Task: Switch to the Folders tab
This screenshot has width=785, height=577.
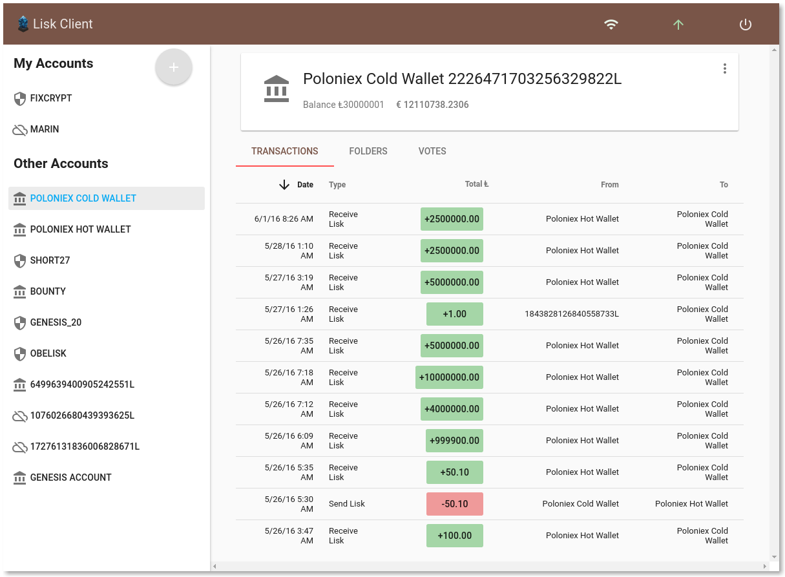Action: (368, 151)
